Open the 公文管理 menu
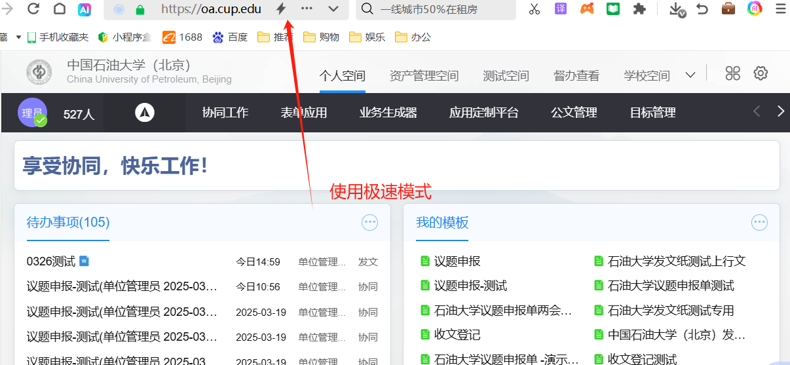 click(574, 113)
